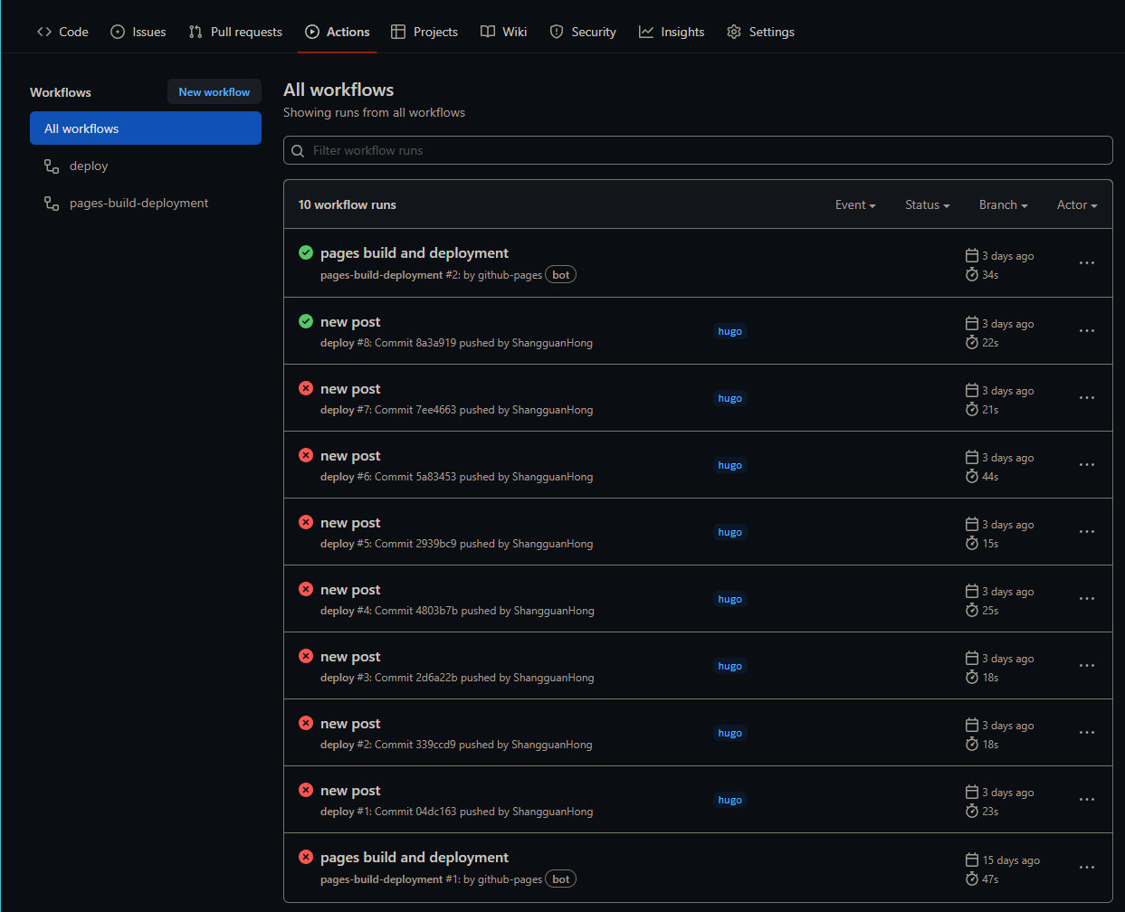Open pages build and deployment run #2

[x=414, y=253]
